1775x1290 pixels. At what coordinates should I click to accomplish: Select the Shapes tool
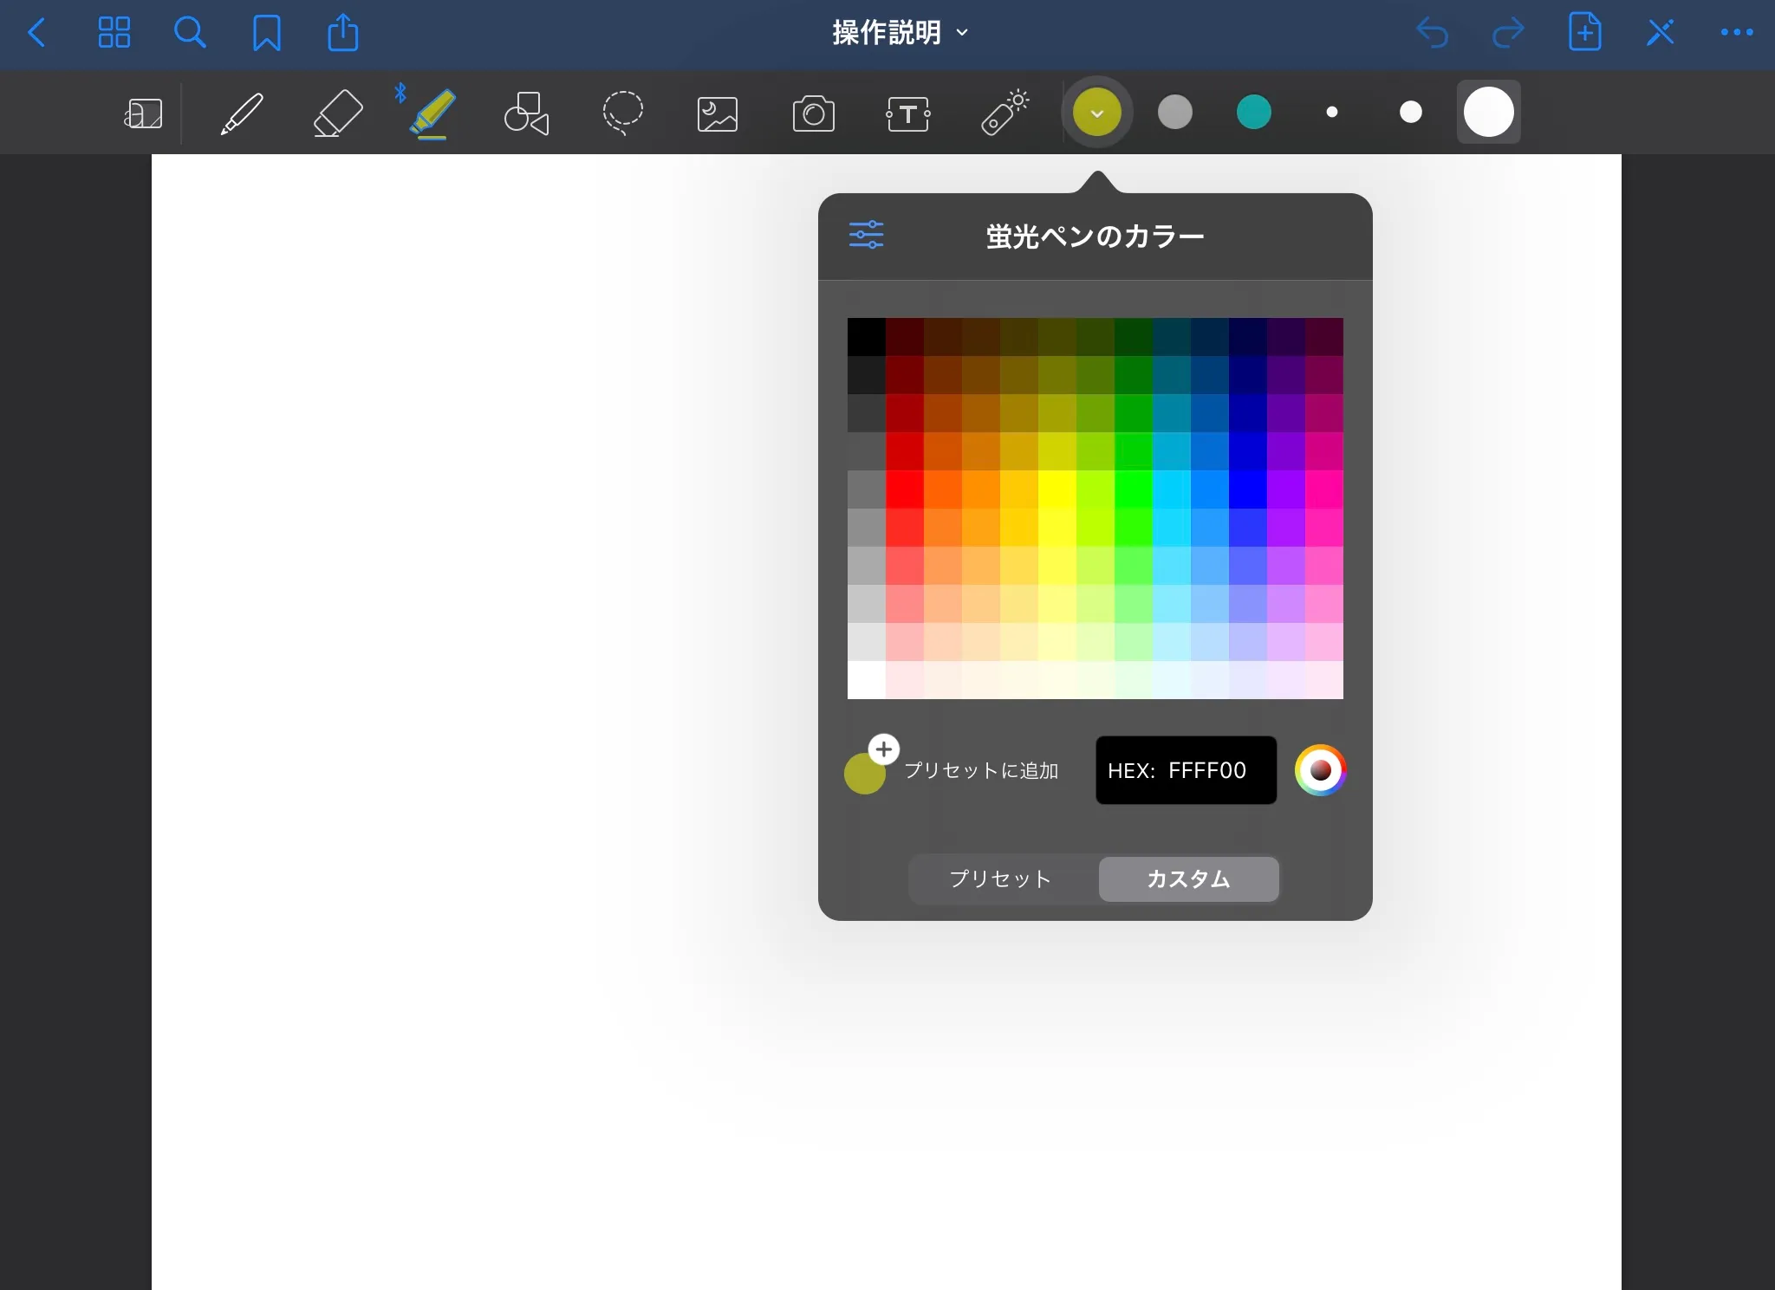pos(526,113)
